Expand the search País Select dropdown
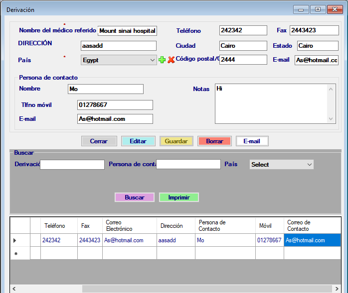Image resolution: width=348 pixels, height=293 pixels. [281, 164]
